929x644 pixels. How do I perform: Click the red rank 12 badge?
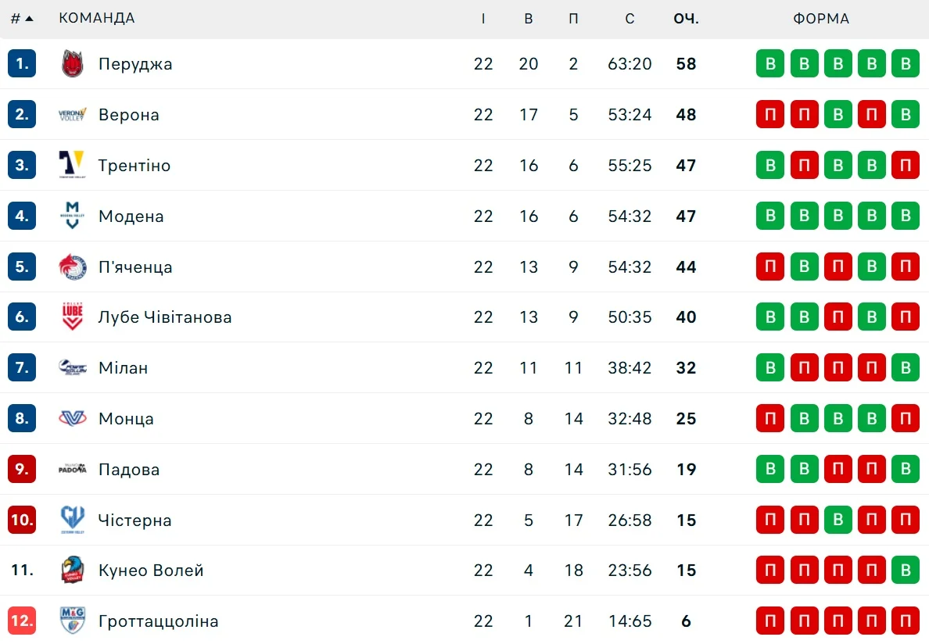click(22, 621)
